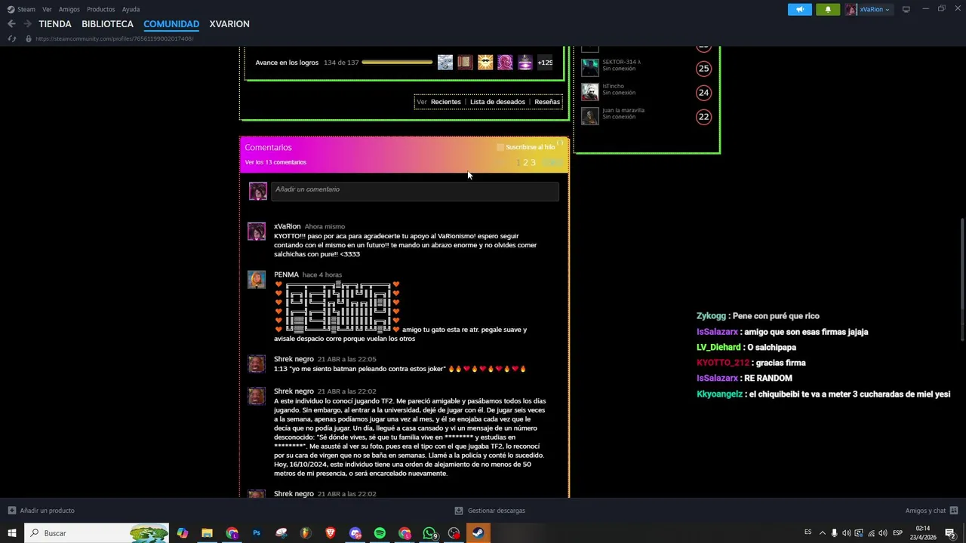Open PENMA commenter name link
This screenshot has height=543, width=966.
point(286,275)
